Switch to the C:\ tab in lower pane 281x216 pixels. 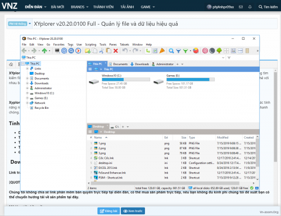click(x=115, y=127)
